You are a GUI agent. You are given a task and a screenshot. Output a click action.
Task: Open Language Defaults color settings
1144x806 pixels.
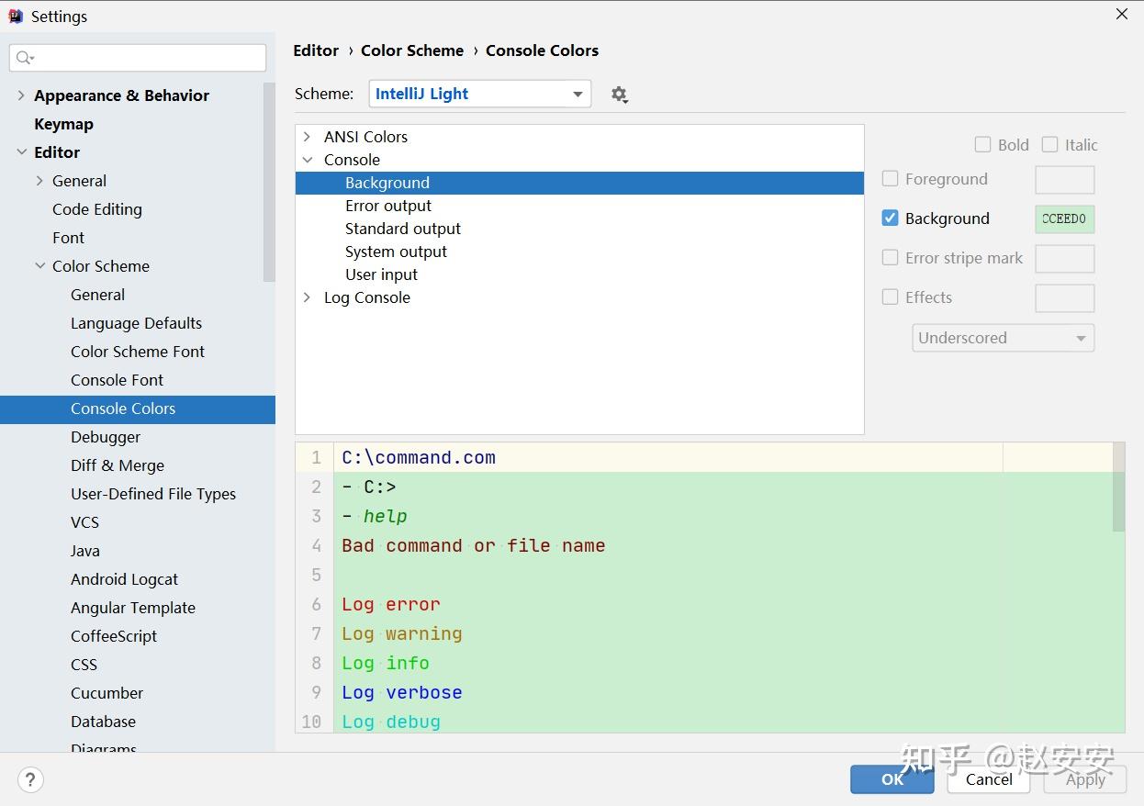point(136,323)
